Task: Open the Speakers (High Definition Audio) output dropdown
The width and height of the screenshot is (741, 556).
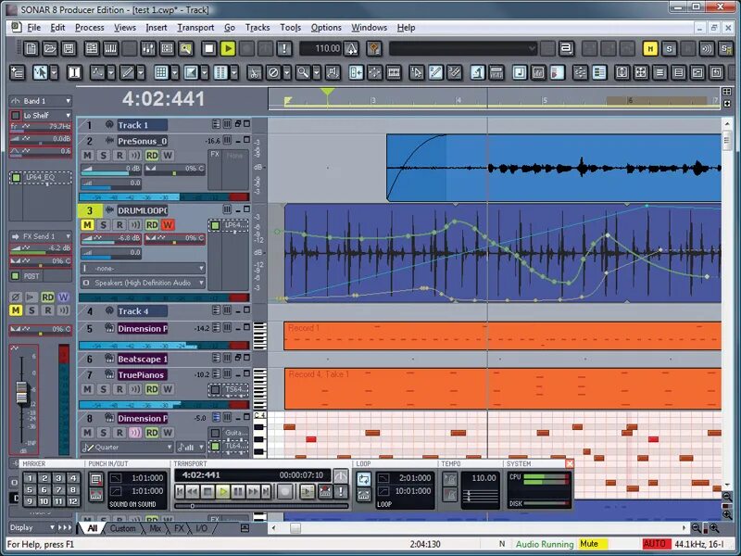Action: click(143, 283)
